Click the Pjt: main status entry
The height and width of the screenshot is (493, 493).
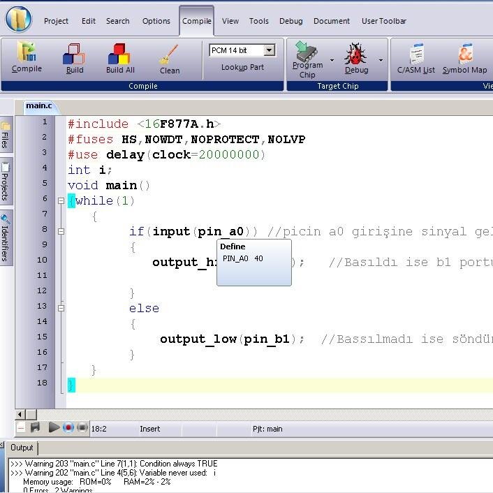(267, 429)
